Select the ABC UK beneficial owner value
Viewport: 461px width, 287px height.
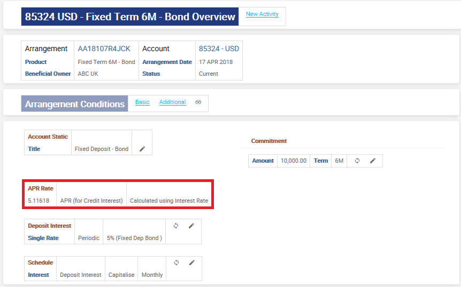click(x=88, y=74)
